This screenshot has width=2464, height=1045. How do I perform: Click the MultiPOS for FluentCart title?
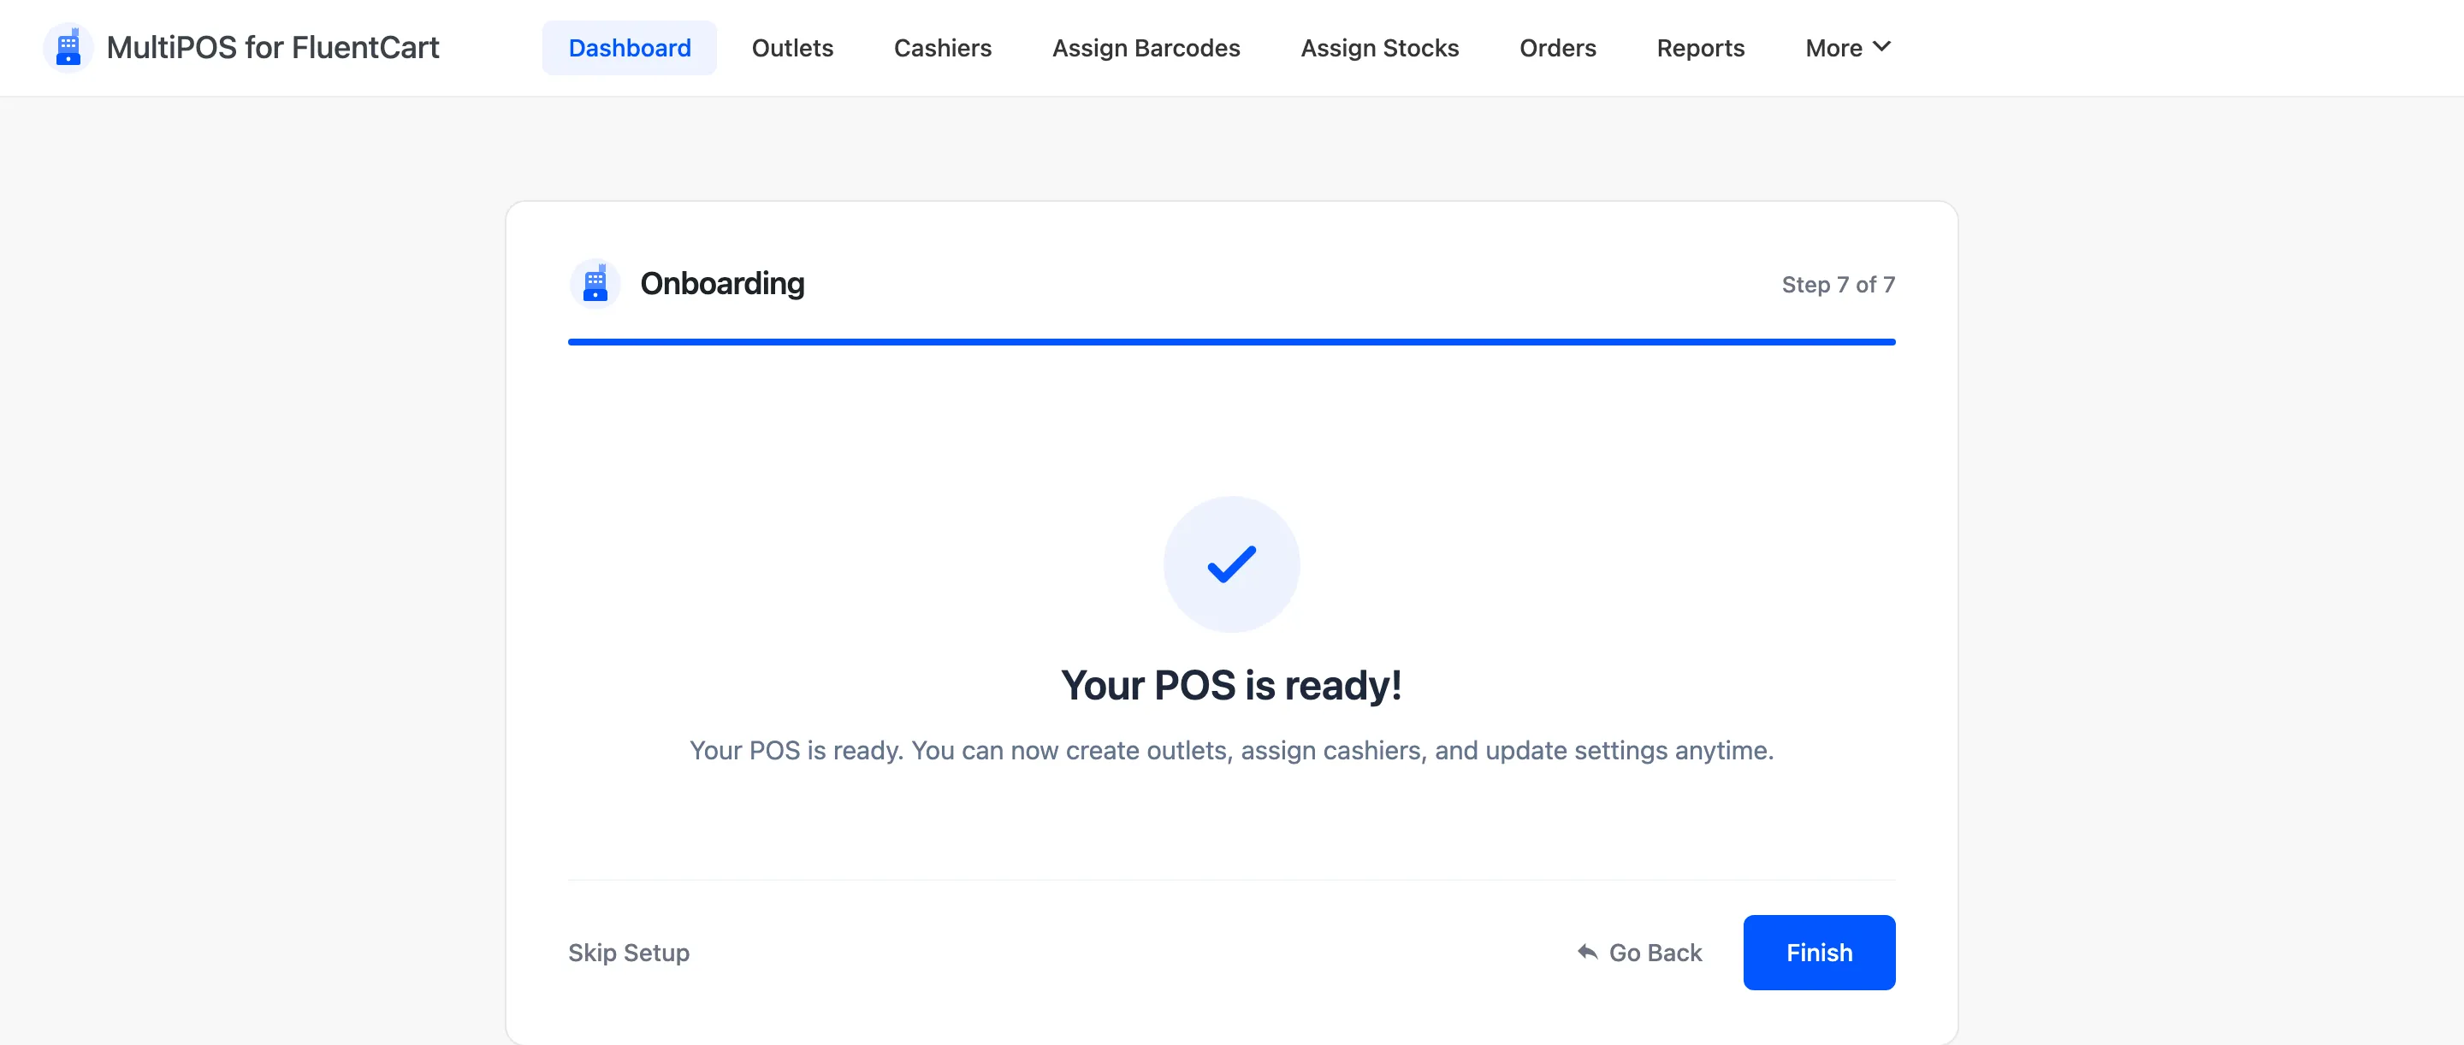(x=273, y=48)
